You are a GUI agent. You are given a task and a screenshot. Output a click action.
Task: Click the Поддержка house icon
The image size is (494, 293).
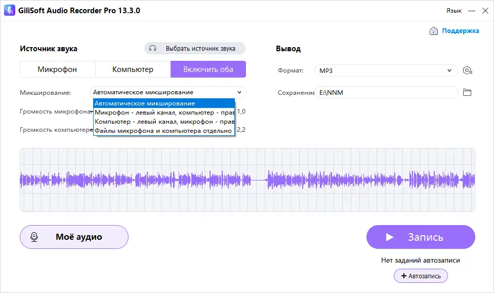coord(433,31)
